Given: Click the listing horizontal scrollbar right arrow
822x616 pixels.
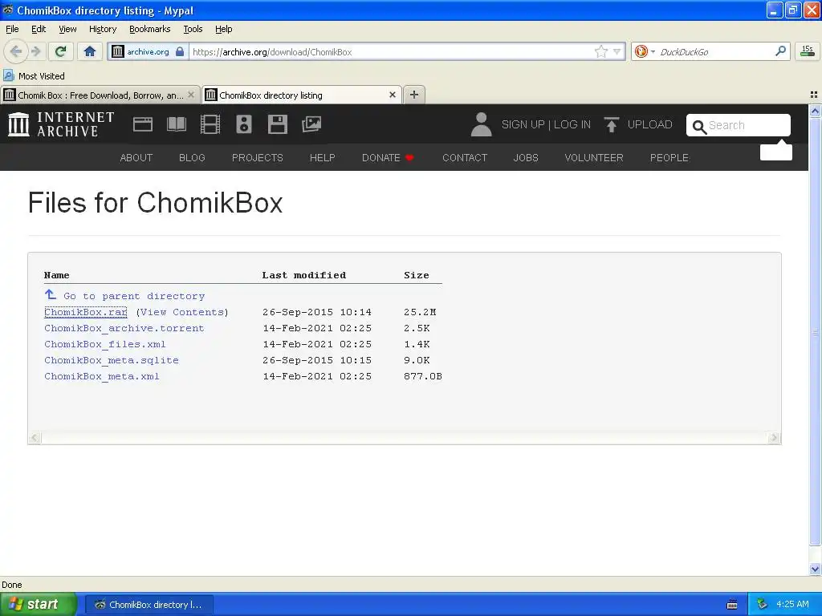Looking at the screenshot, I should click(774, 437).
